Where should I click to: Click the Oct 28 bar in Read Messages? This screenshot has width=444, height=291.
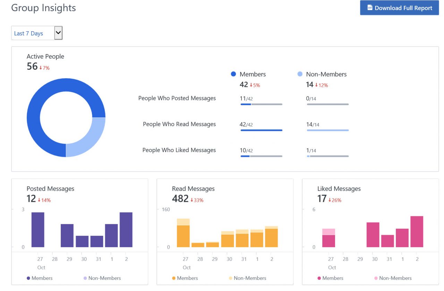198,245
